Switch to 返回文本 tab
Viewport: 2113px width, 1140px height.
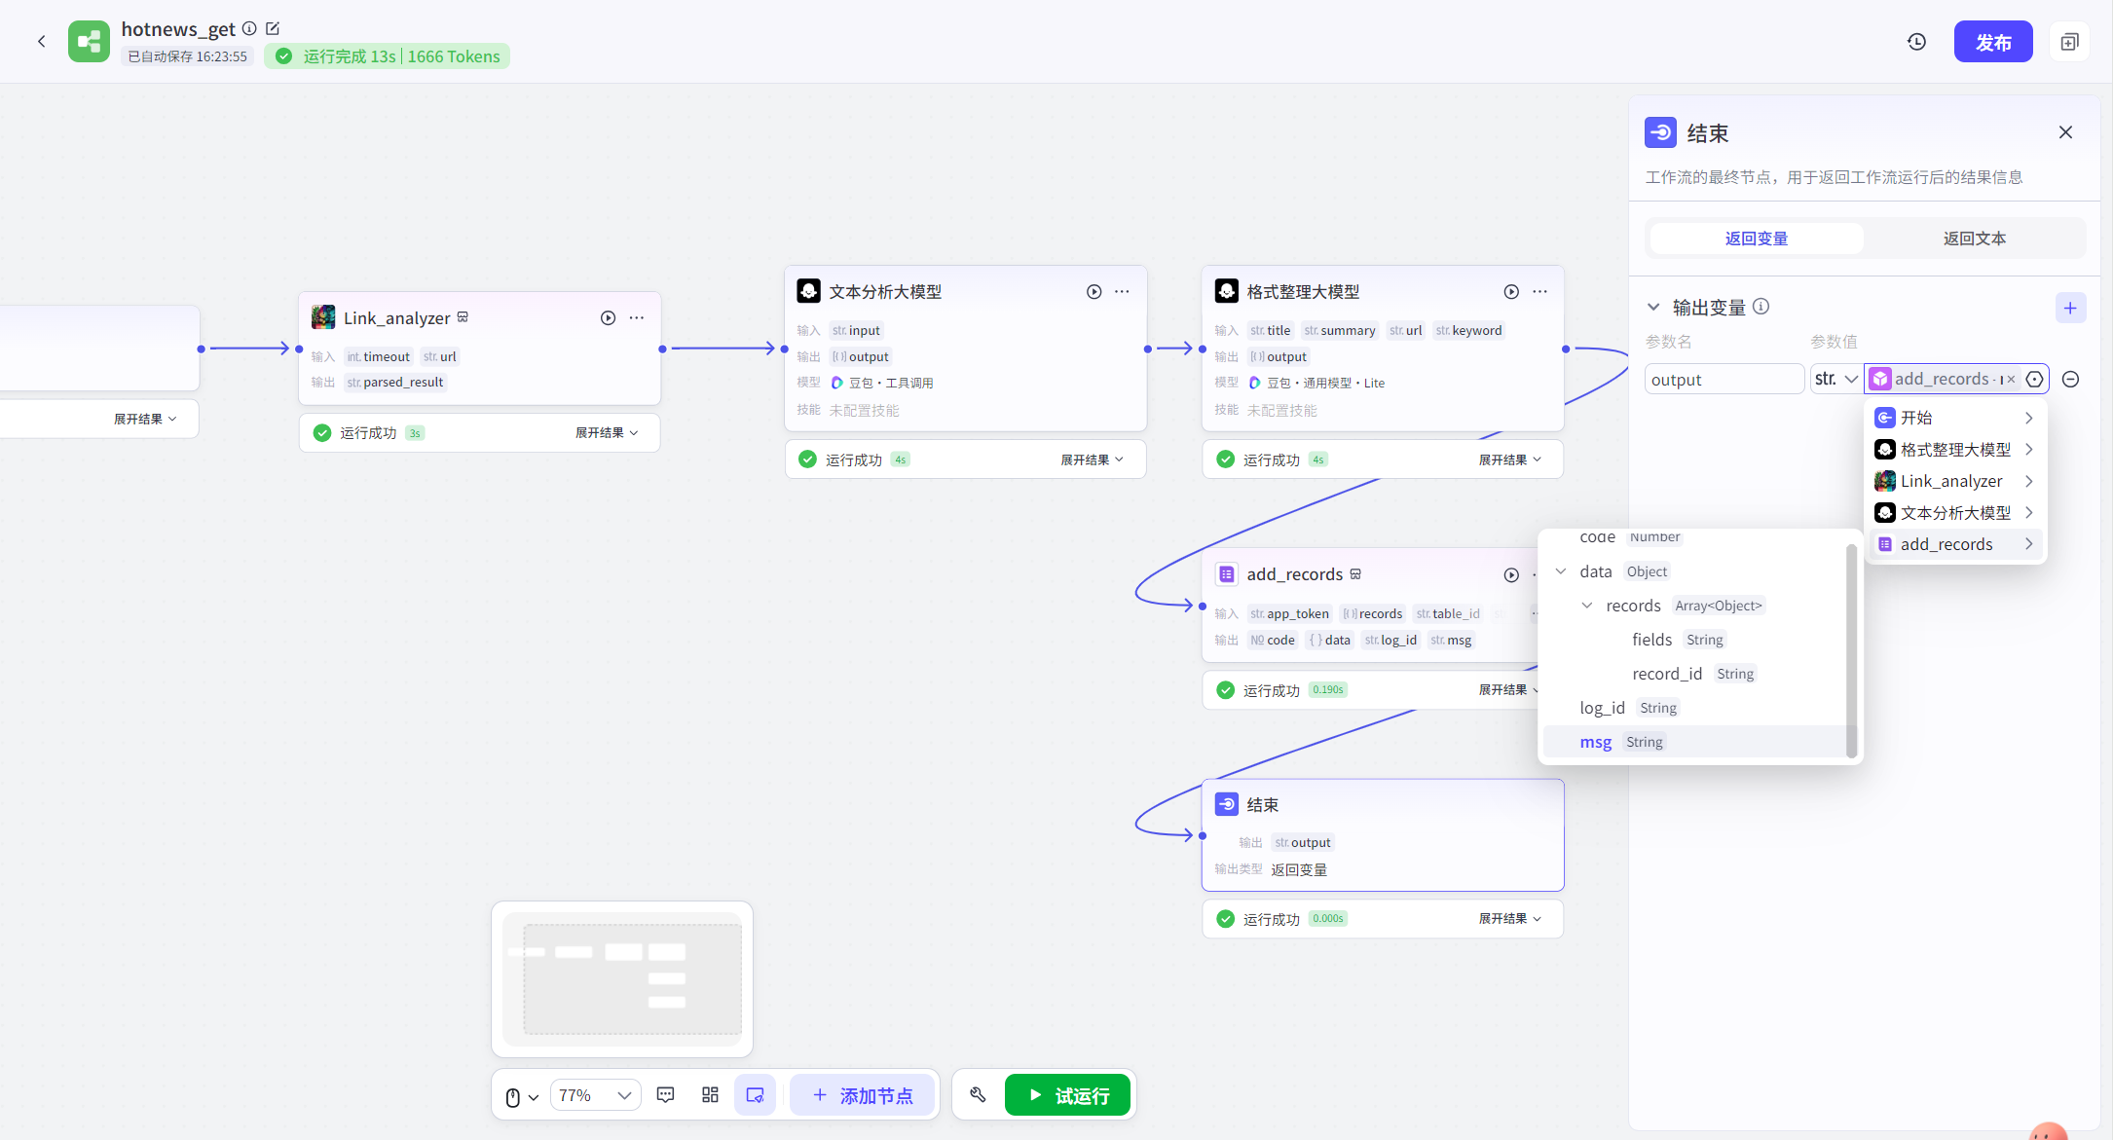1974,239
